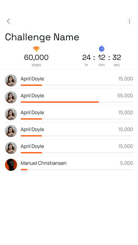Tap the orange trophy icon
The height and width of the screenshot is (245, 138).
[x=36, y=49]
